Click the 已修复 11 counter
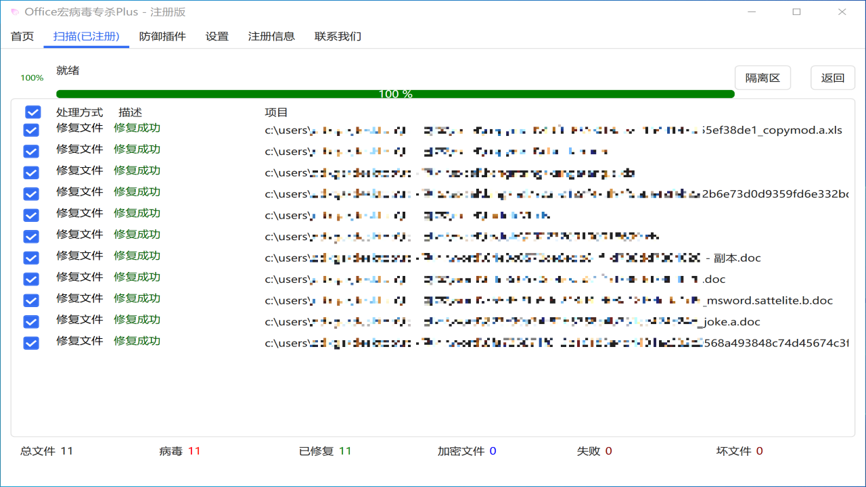 tap(325, 450)
